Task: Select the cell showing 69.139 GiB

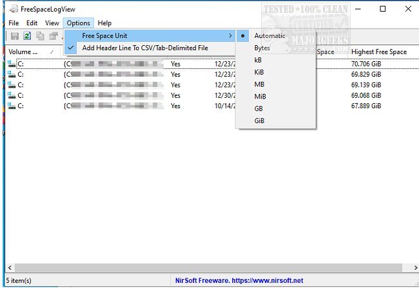Action: 366,85
